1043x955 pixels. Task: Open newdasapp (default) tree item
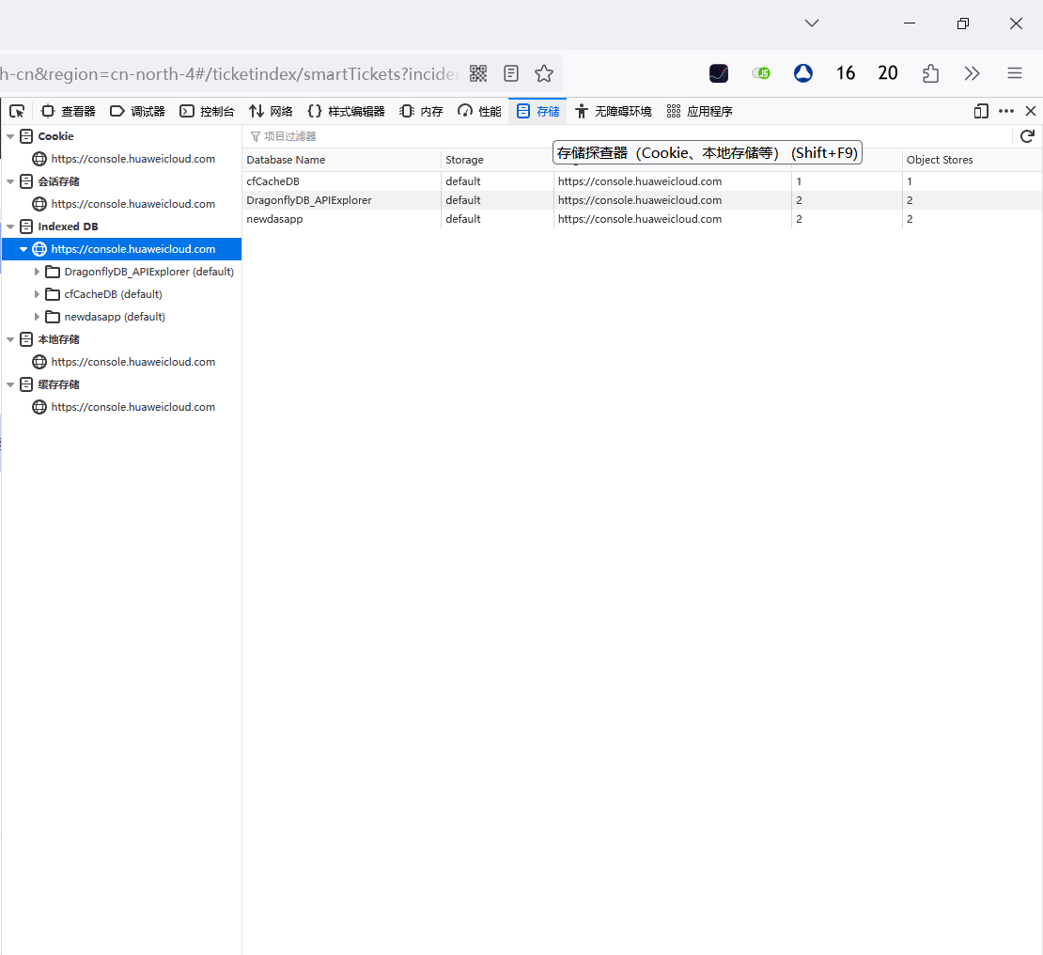point(115,318)
